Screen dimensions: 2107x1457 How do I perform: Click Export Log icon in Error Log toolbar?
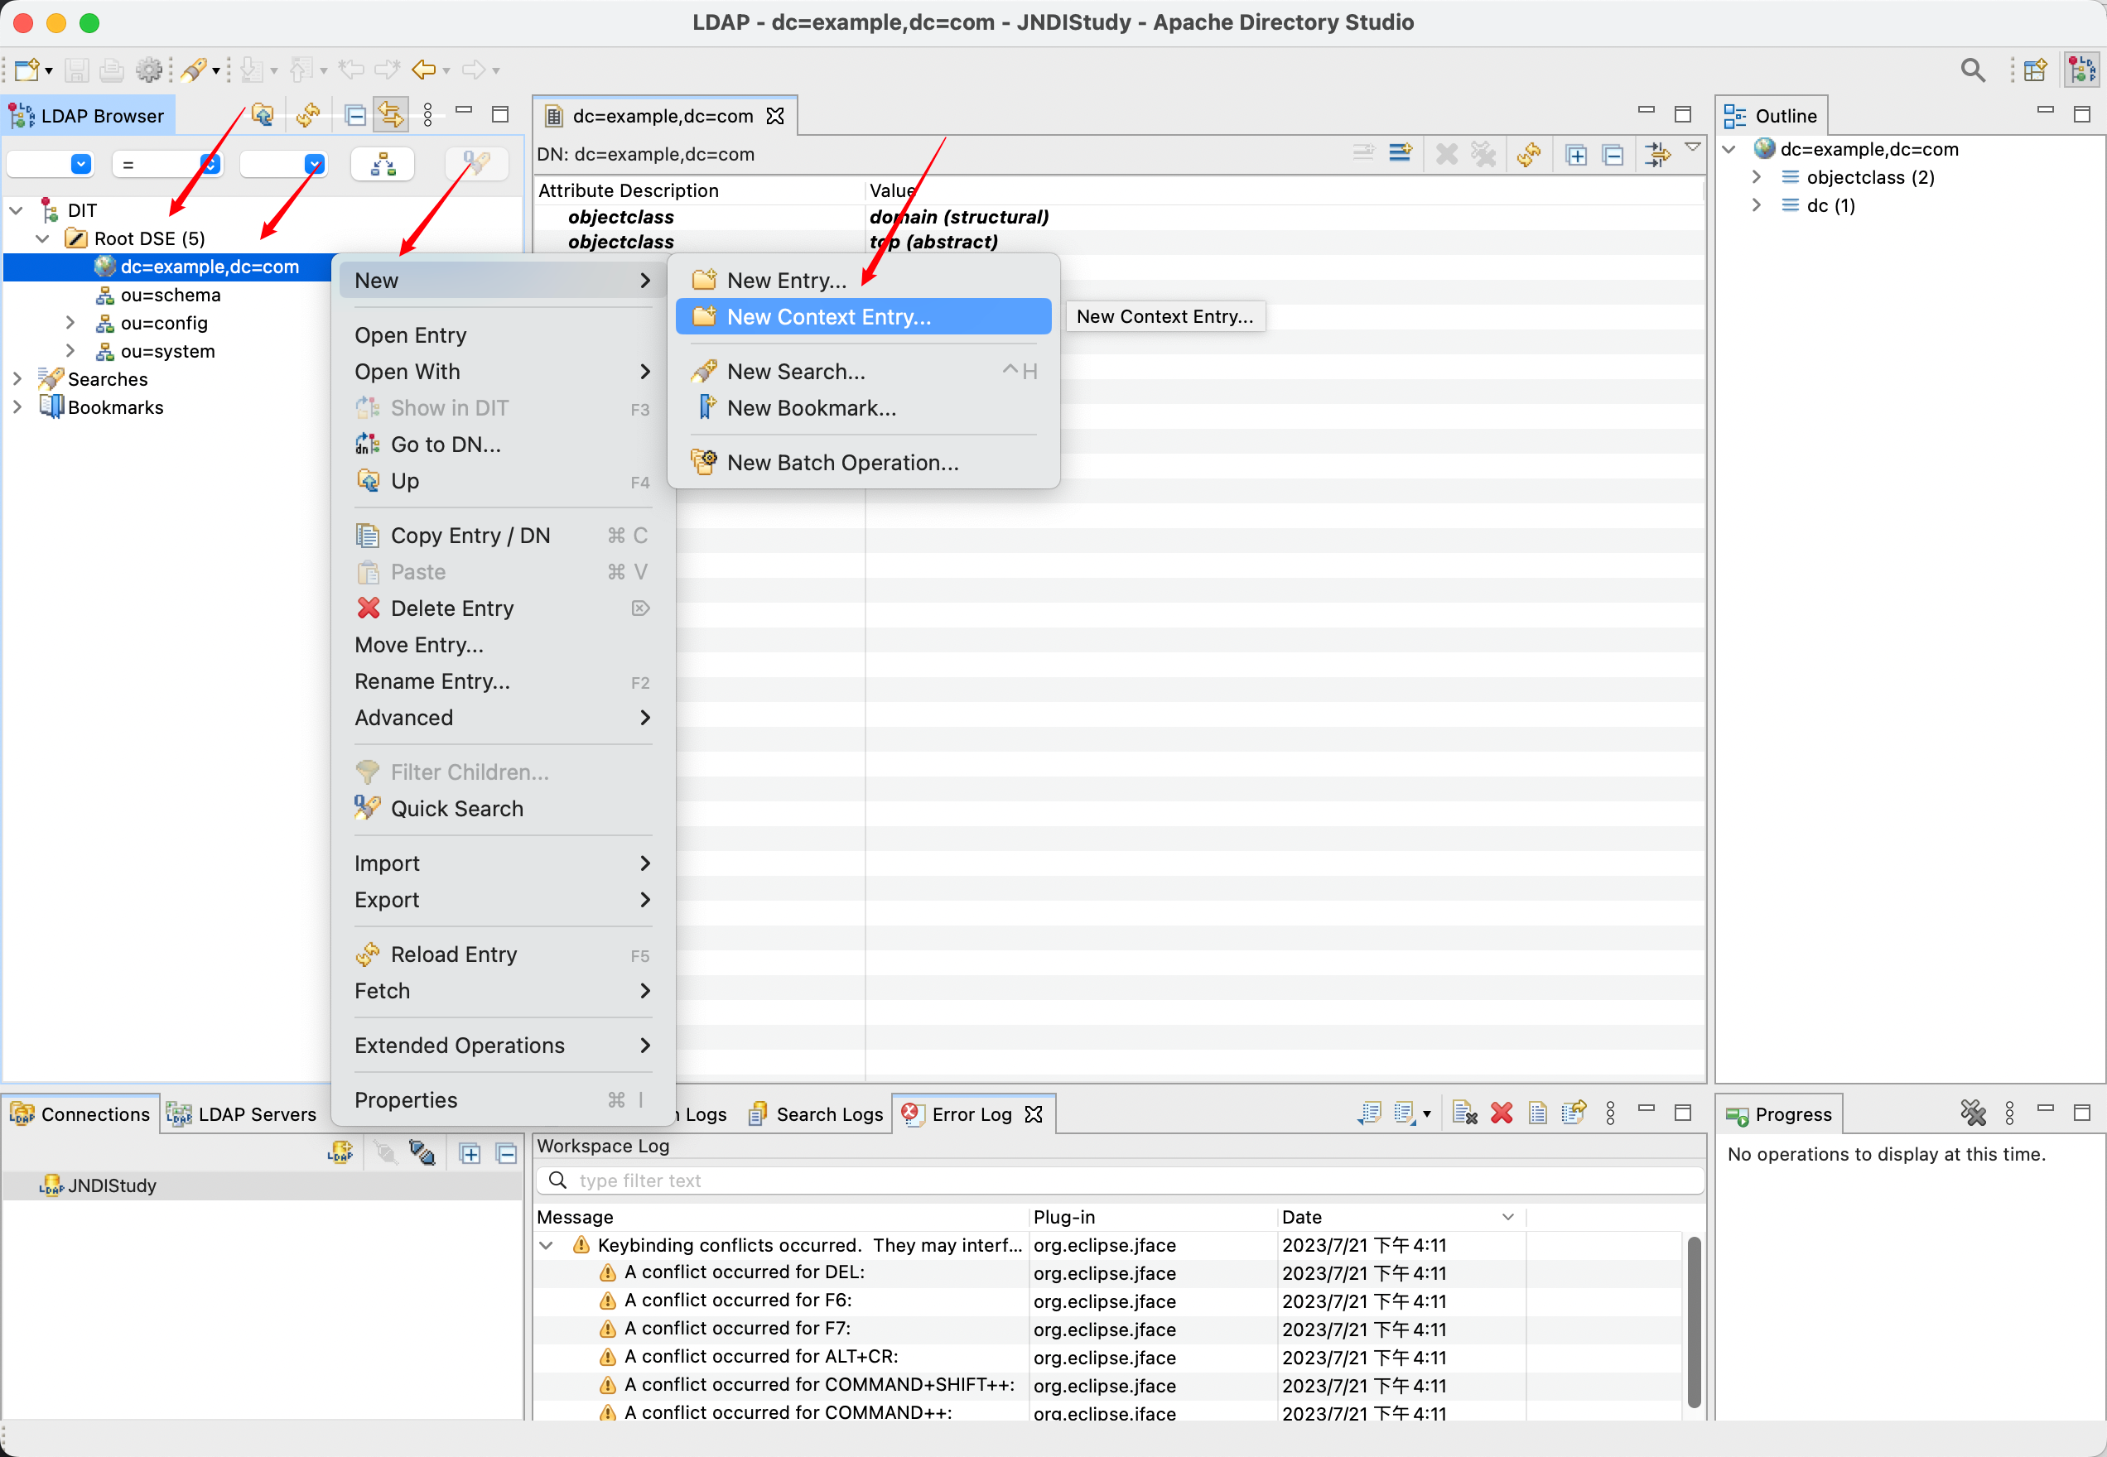click(x=1369, y=1113)
